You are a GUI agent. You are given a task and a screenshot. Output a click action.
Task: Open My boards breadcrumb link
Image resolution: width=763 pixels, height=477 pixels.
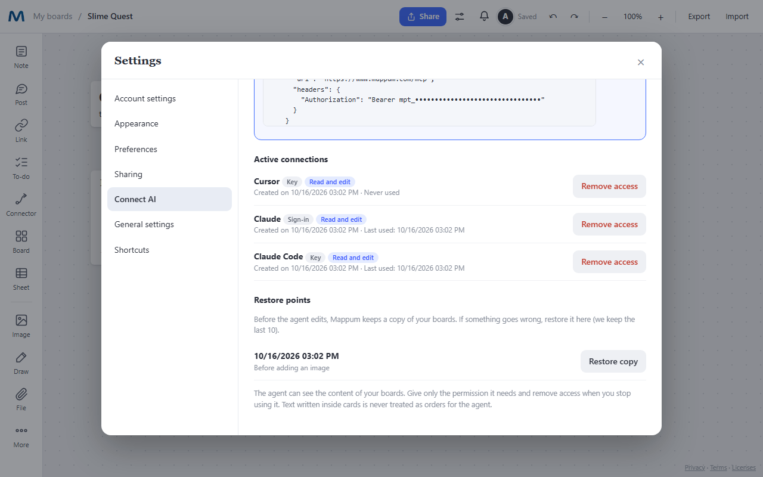52,17
